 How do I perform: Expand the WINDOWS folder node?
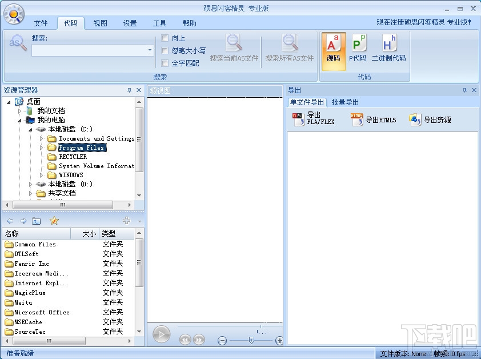point(41,175)
